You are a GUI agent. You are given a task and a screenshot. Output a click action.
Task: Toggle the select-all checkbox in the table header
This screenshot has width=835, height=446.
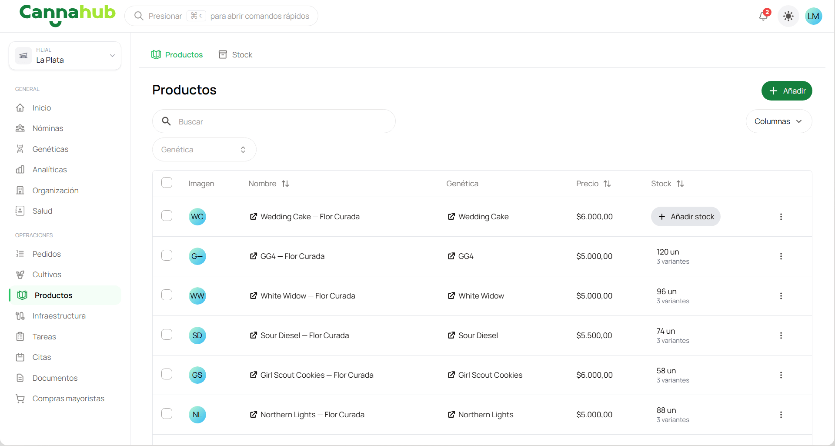pyautogui.click(x=167, y=183)
